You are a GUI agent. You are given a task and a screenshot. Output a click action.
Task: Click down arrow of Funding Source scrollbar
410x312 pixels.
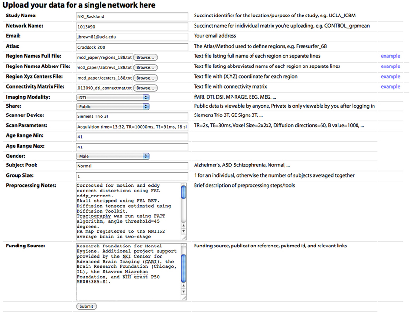coord(183,292)
